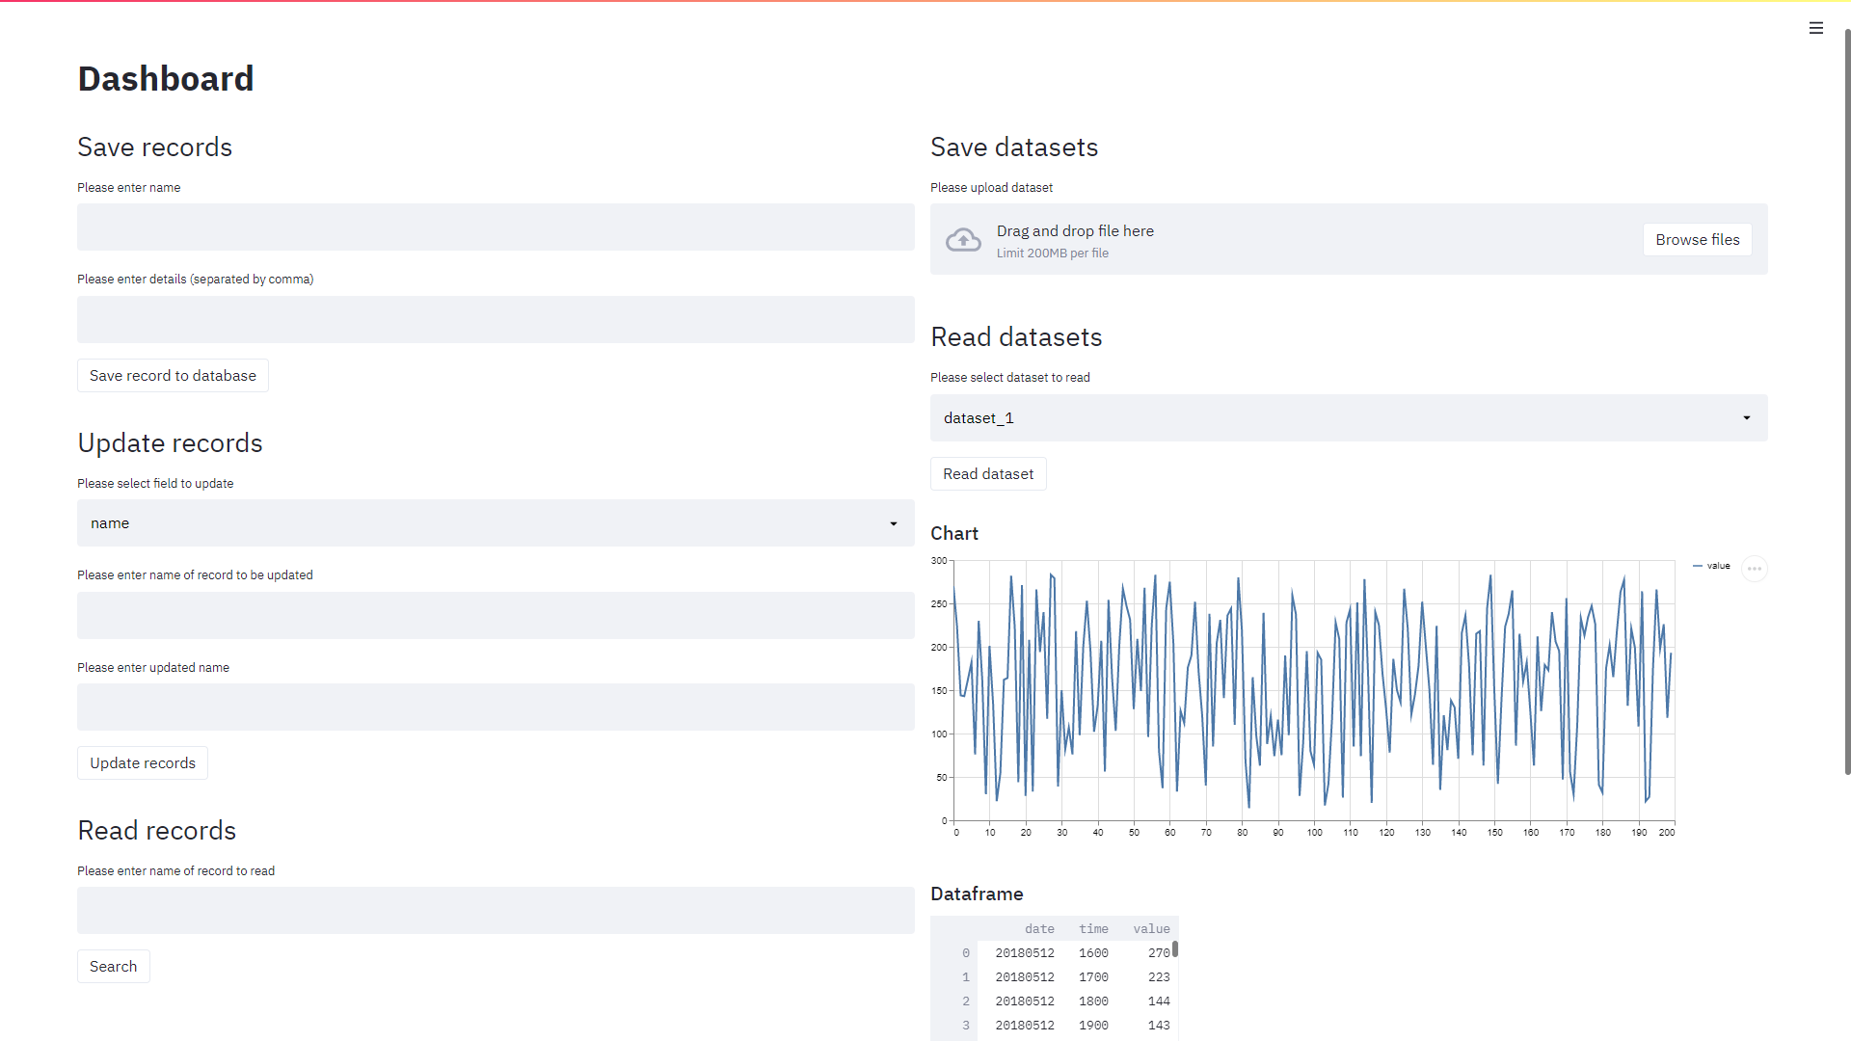
Task: Focus the Please enter name field
Action: click(x=496, y=227)
